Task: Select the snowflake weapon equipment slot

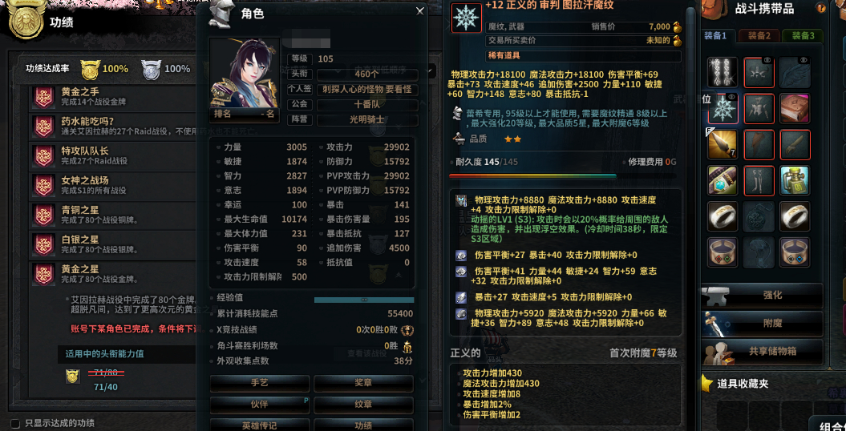Action: [723, 108]
